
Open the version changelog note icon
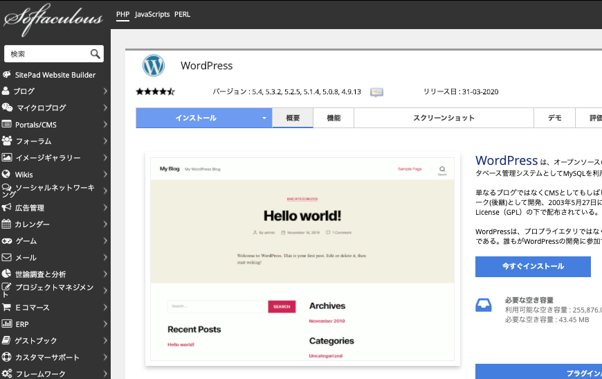pos(376,92)
